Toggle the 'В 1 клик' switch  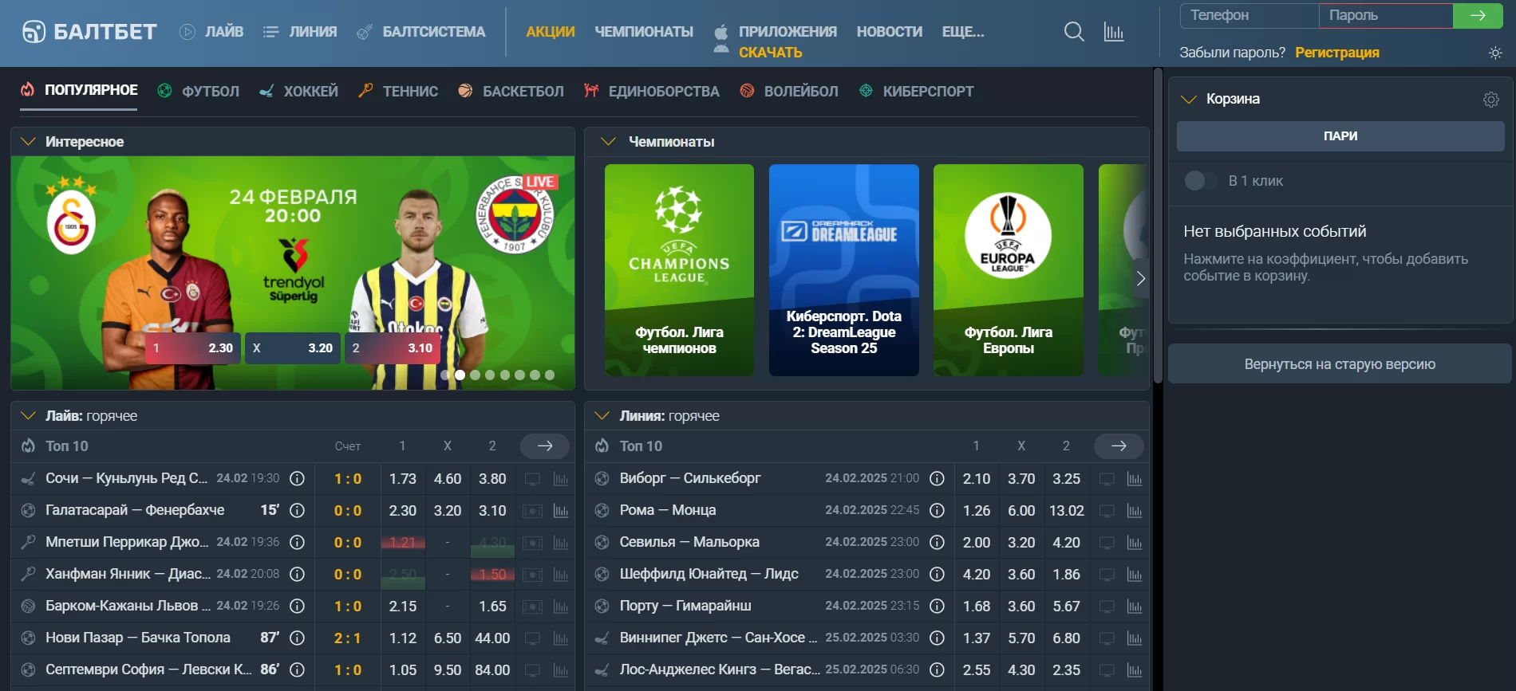click(1200, 181)
